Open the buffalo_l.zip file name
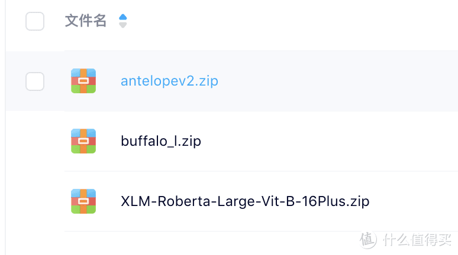This screenshot has width=458, height=255. click(x=161, y=141)
